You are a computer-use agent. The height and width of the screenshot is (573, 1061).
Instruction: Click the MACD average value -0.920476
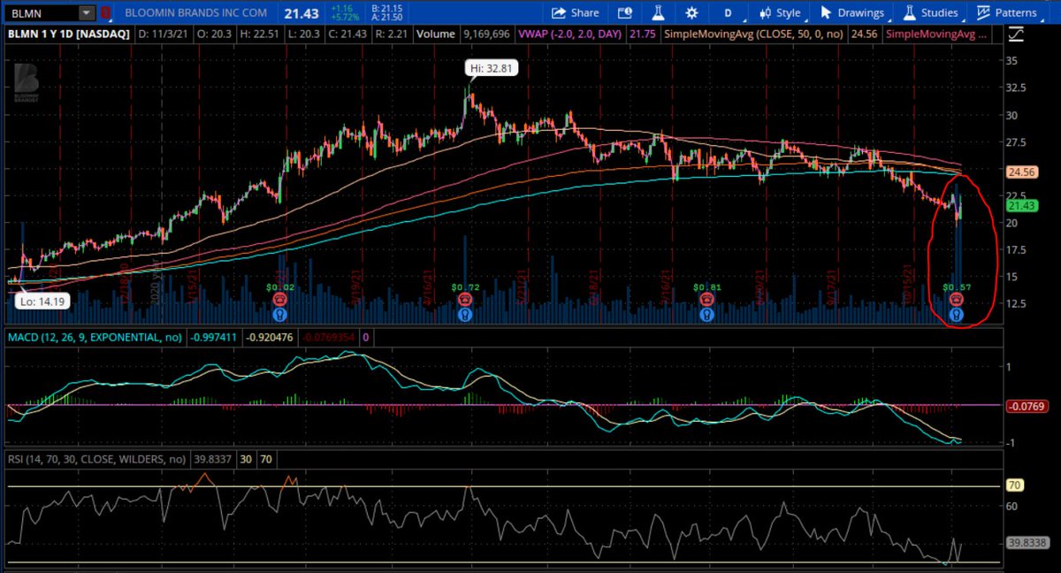point(270,337)
